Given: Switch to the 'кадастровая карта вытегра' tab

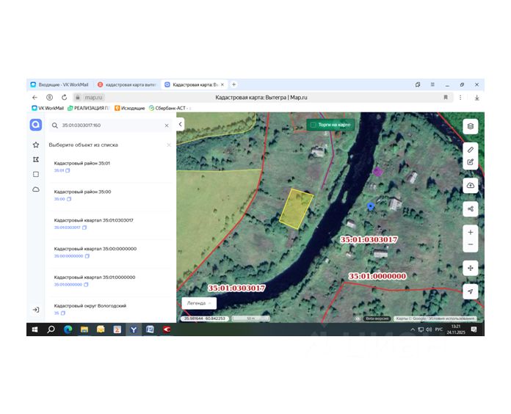Looking at the screenshot, I should pyautogui.click(x=128, y=84).
